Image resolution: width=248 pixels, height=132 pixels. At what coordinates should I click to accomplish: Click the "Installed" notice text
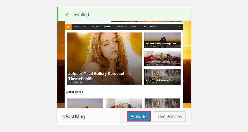(x=81, y=14)
